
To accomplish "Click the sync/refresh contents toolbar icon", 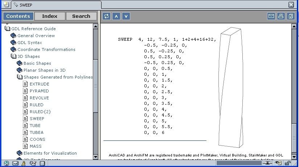I will coord(106,16).
